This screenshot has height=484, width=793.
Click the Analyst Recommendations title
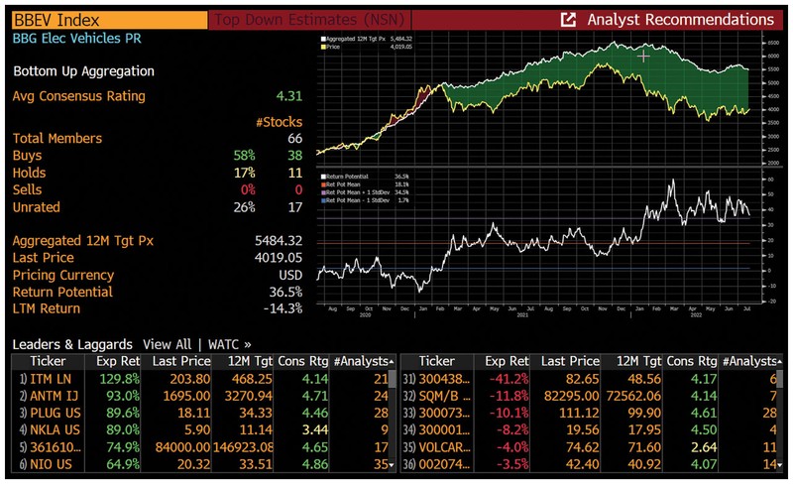click(x=680, y=20)
